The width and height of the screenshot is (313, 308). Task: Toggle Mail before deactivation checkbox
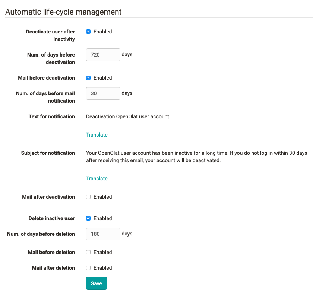88,78
